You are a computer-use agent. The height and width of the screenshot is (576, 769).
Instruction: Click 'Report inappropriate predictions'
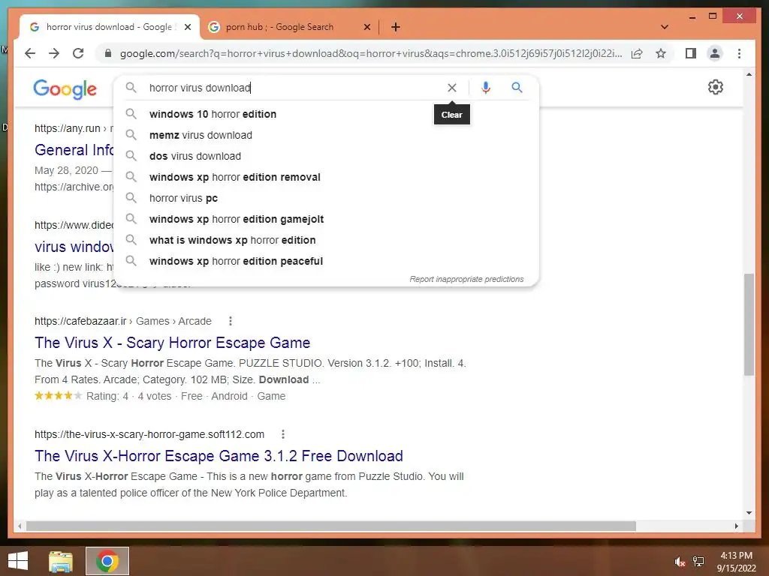click(466, 279)
